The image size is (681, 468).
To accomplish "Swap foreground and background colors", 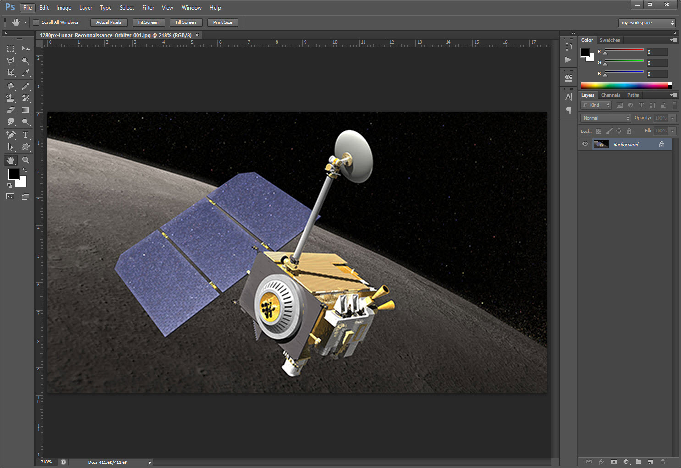I will coord(25,170).
